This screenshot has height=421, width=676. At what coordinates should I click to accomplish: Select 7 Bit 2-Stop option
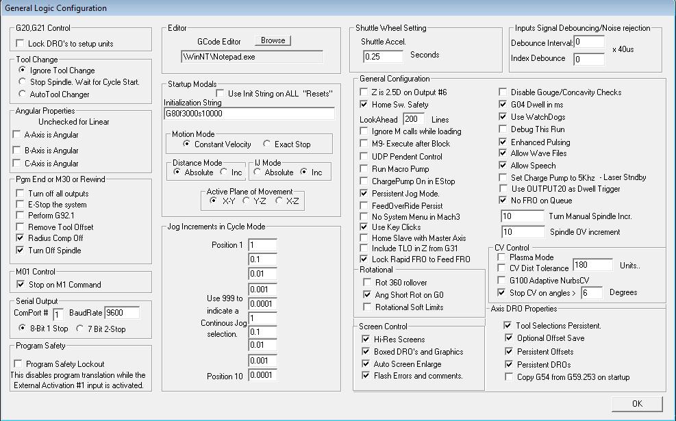click(x=79, y=329)
